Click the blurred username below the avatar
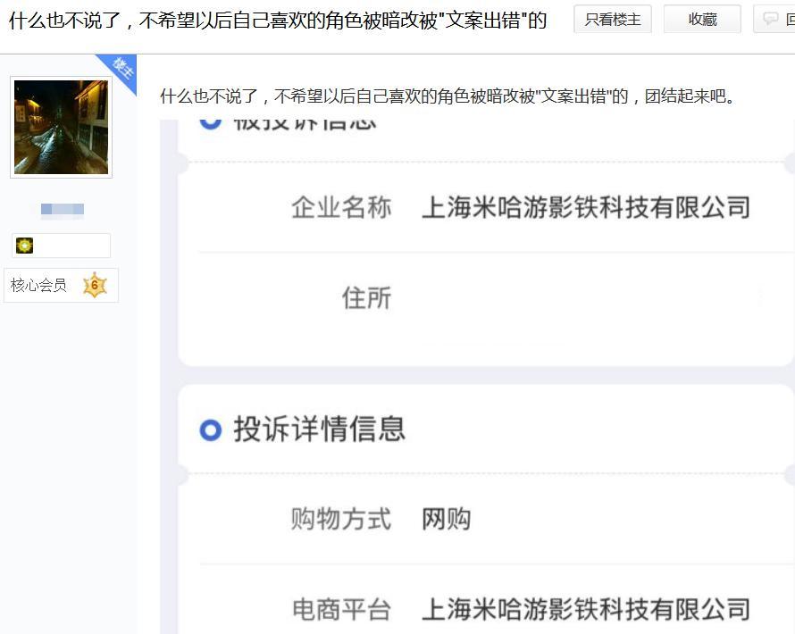The height and width of the screenshot is (634, 795). pyautogui.click(x=63, y=209)
